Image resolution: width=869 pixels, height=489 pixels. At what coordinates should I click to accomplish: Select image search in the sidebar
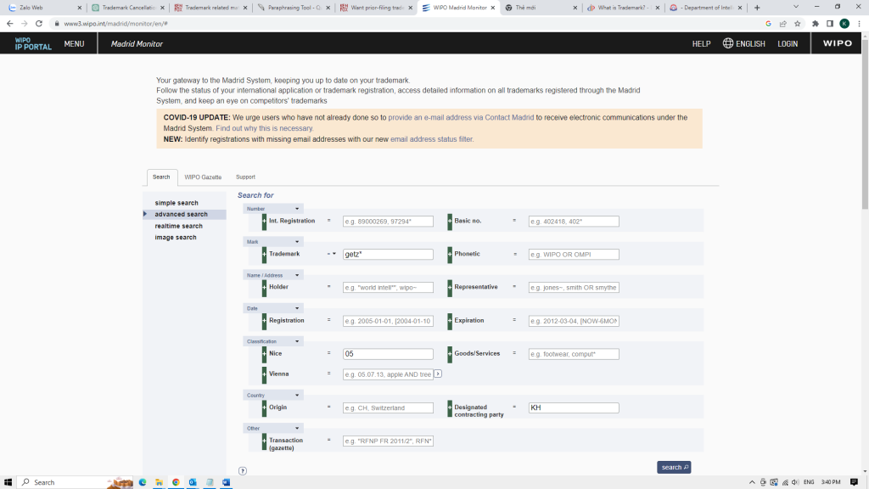coord(176,238)
